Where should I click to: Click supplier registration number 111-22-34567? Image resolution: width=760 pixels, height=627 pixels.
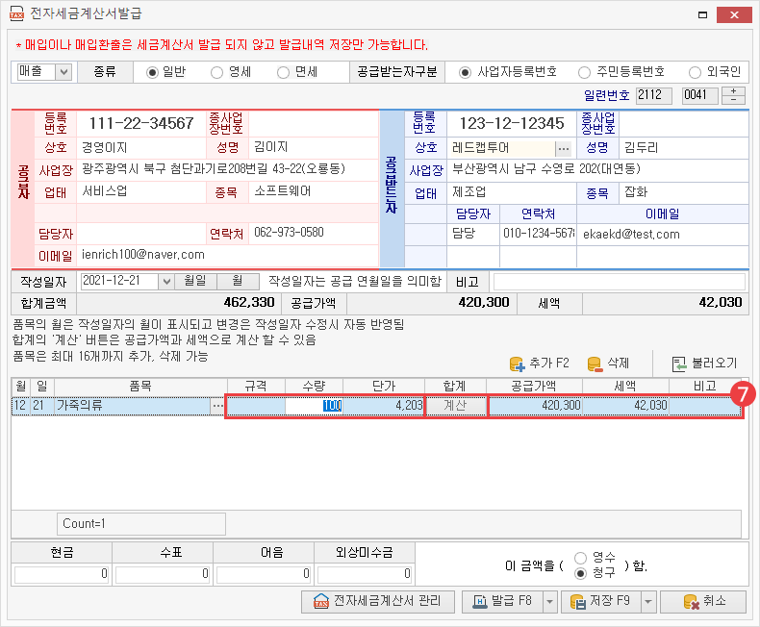(141, 123)
